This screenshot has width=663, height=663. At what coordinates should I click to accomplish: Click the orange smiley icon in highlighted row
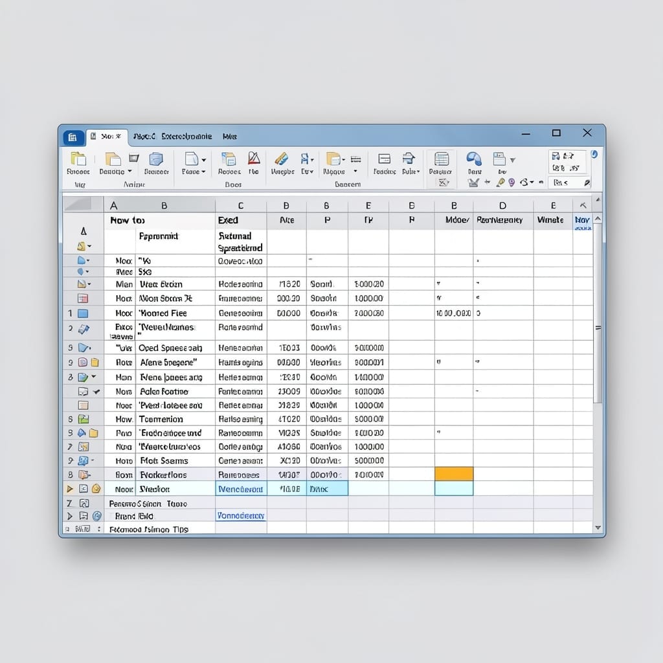pyautogui.click(x=96, y=489)
